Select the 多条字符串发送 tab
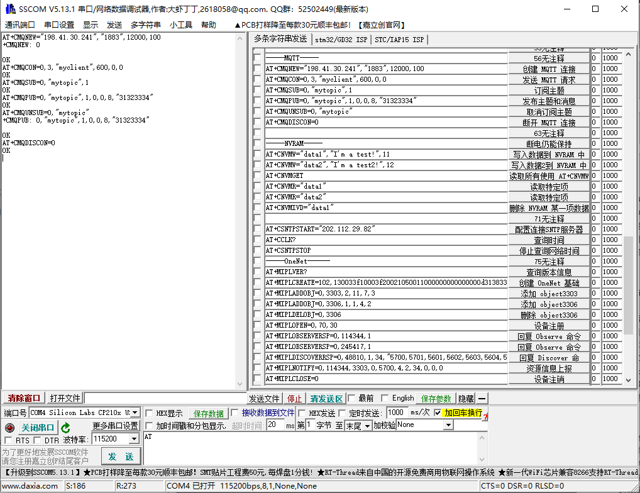Screen dimensions: 640x493 click(x=280, y=39)
